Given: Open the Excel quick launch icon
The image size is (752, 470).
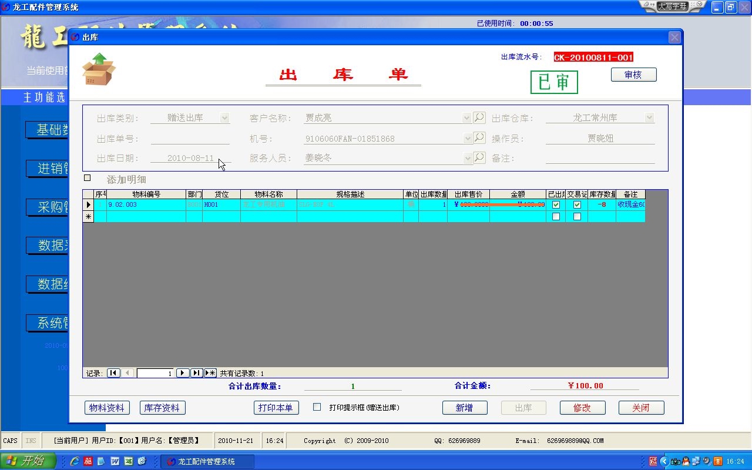Looking at the screenshot, I should tap(128, 461).
